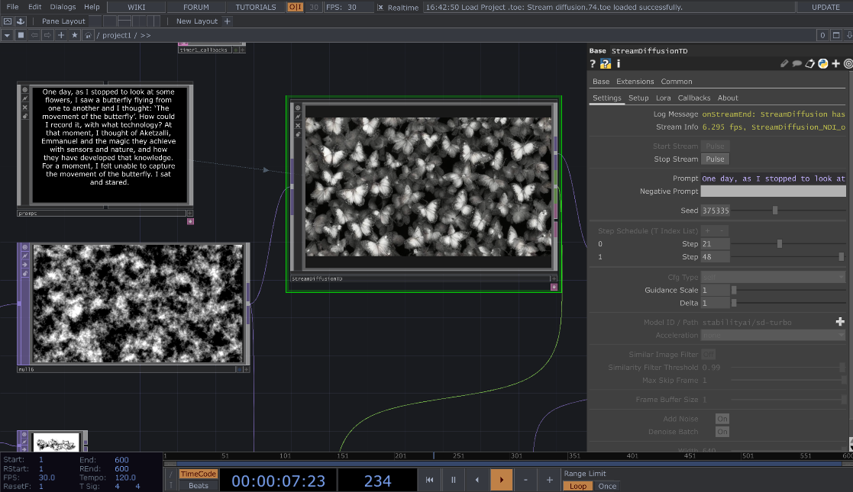Add new layout with the plus button
Screen dimensions: 853x492
tap(228, 21)
